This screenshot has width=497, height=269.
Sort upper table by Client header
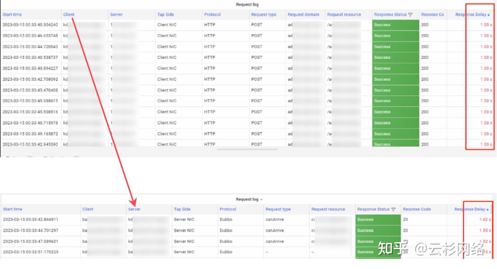69,15
